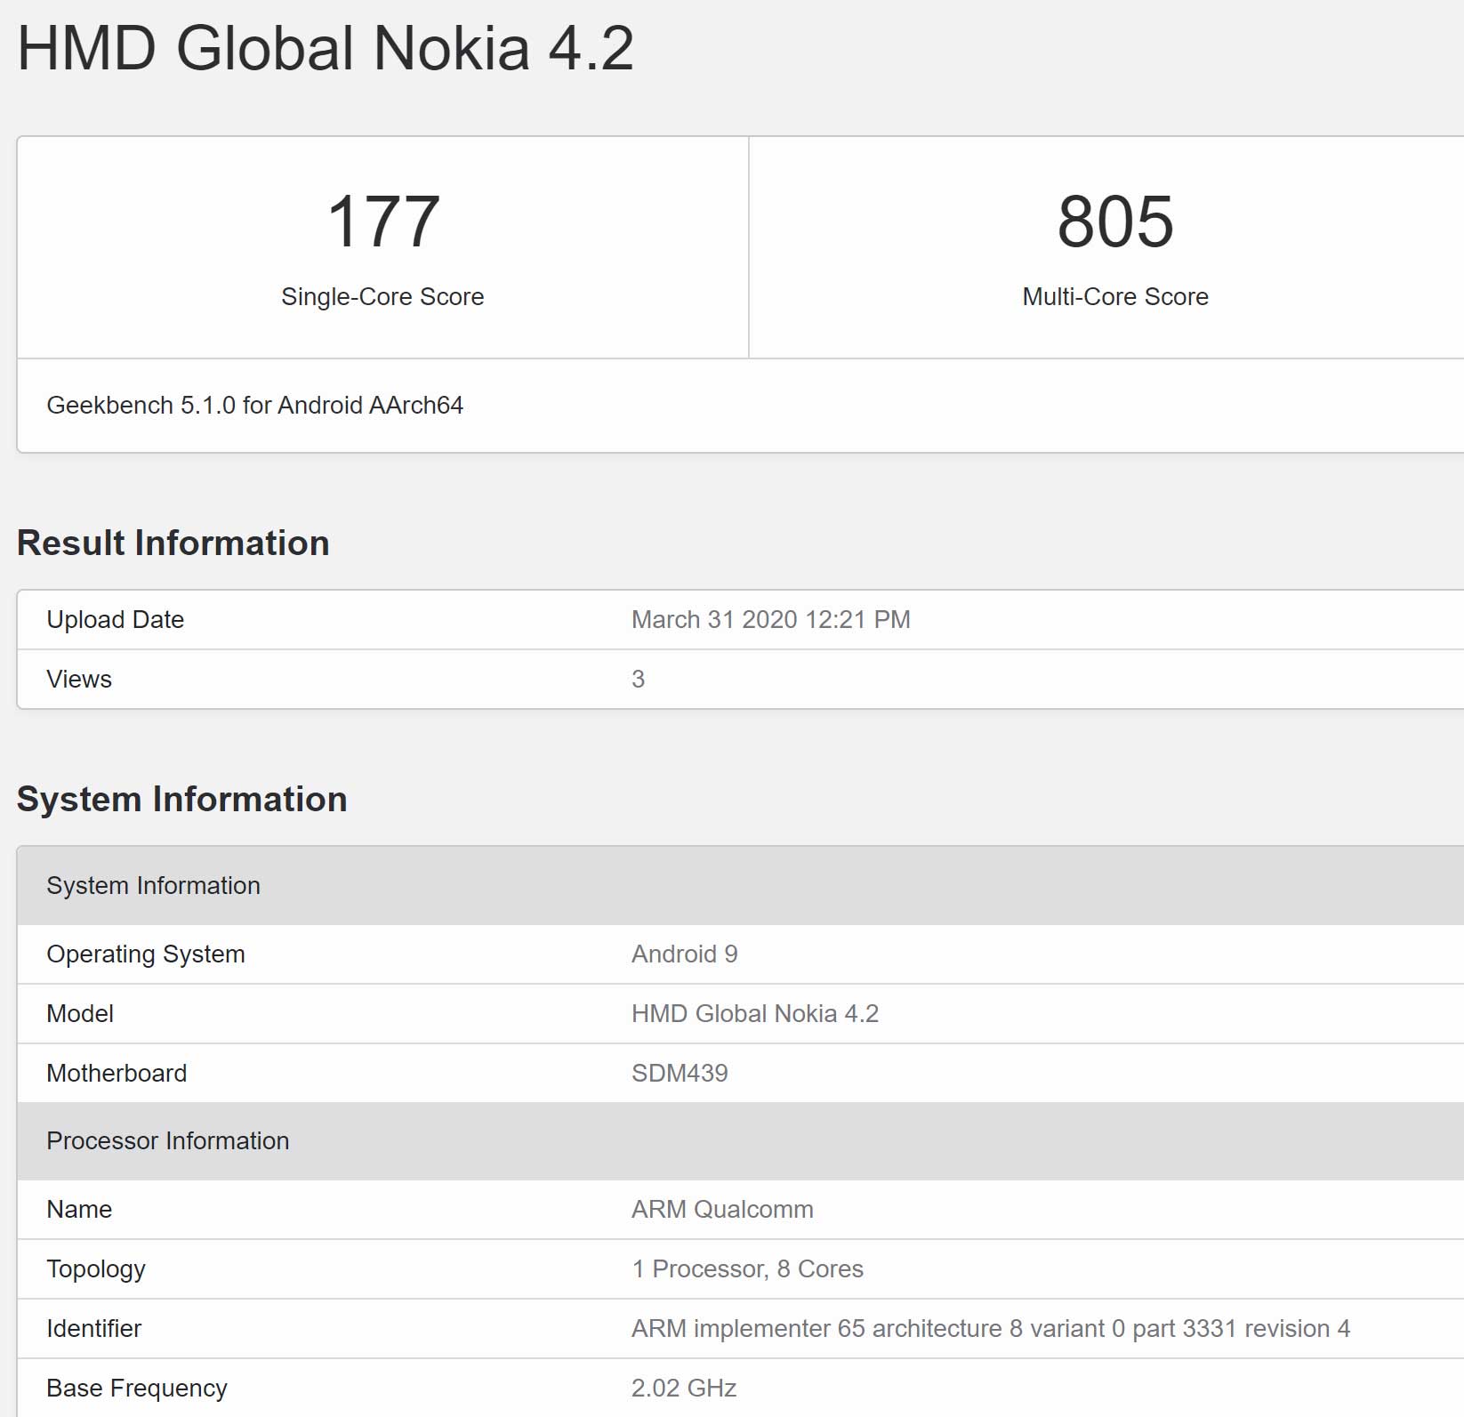Select the Single-Core Score label
This screenshot has height=1417, width=1464.
click(x=382, y=297)
